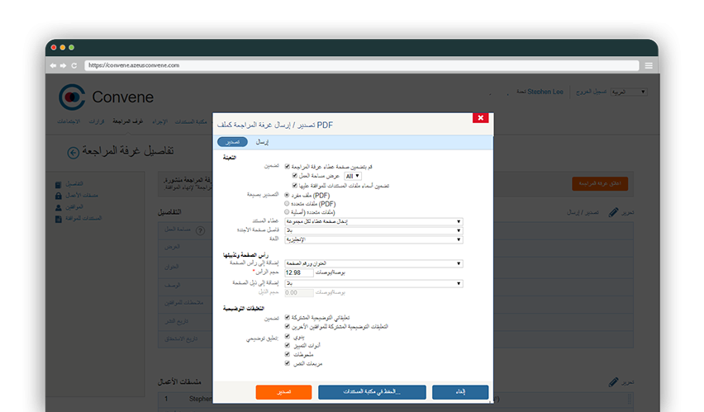
Task: Open the language dropdown showing الإنجليزية
Action: [373, 239]
